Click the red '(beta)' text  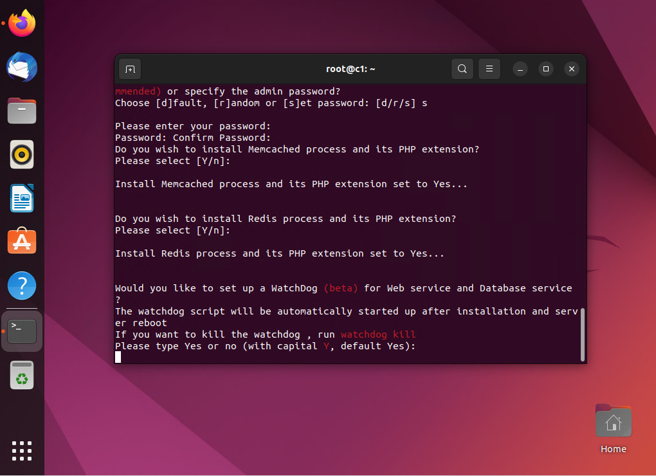pos(341,288)
